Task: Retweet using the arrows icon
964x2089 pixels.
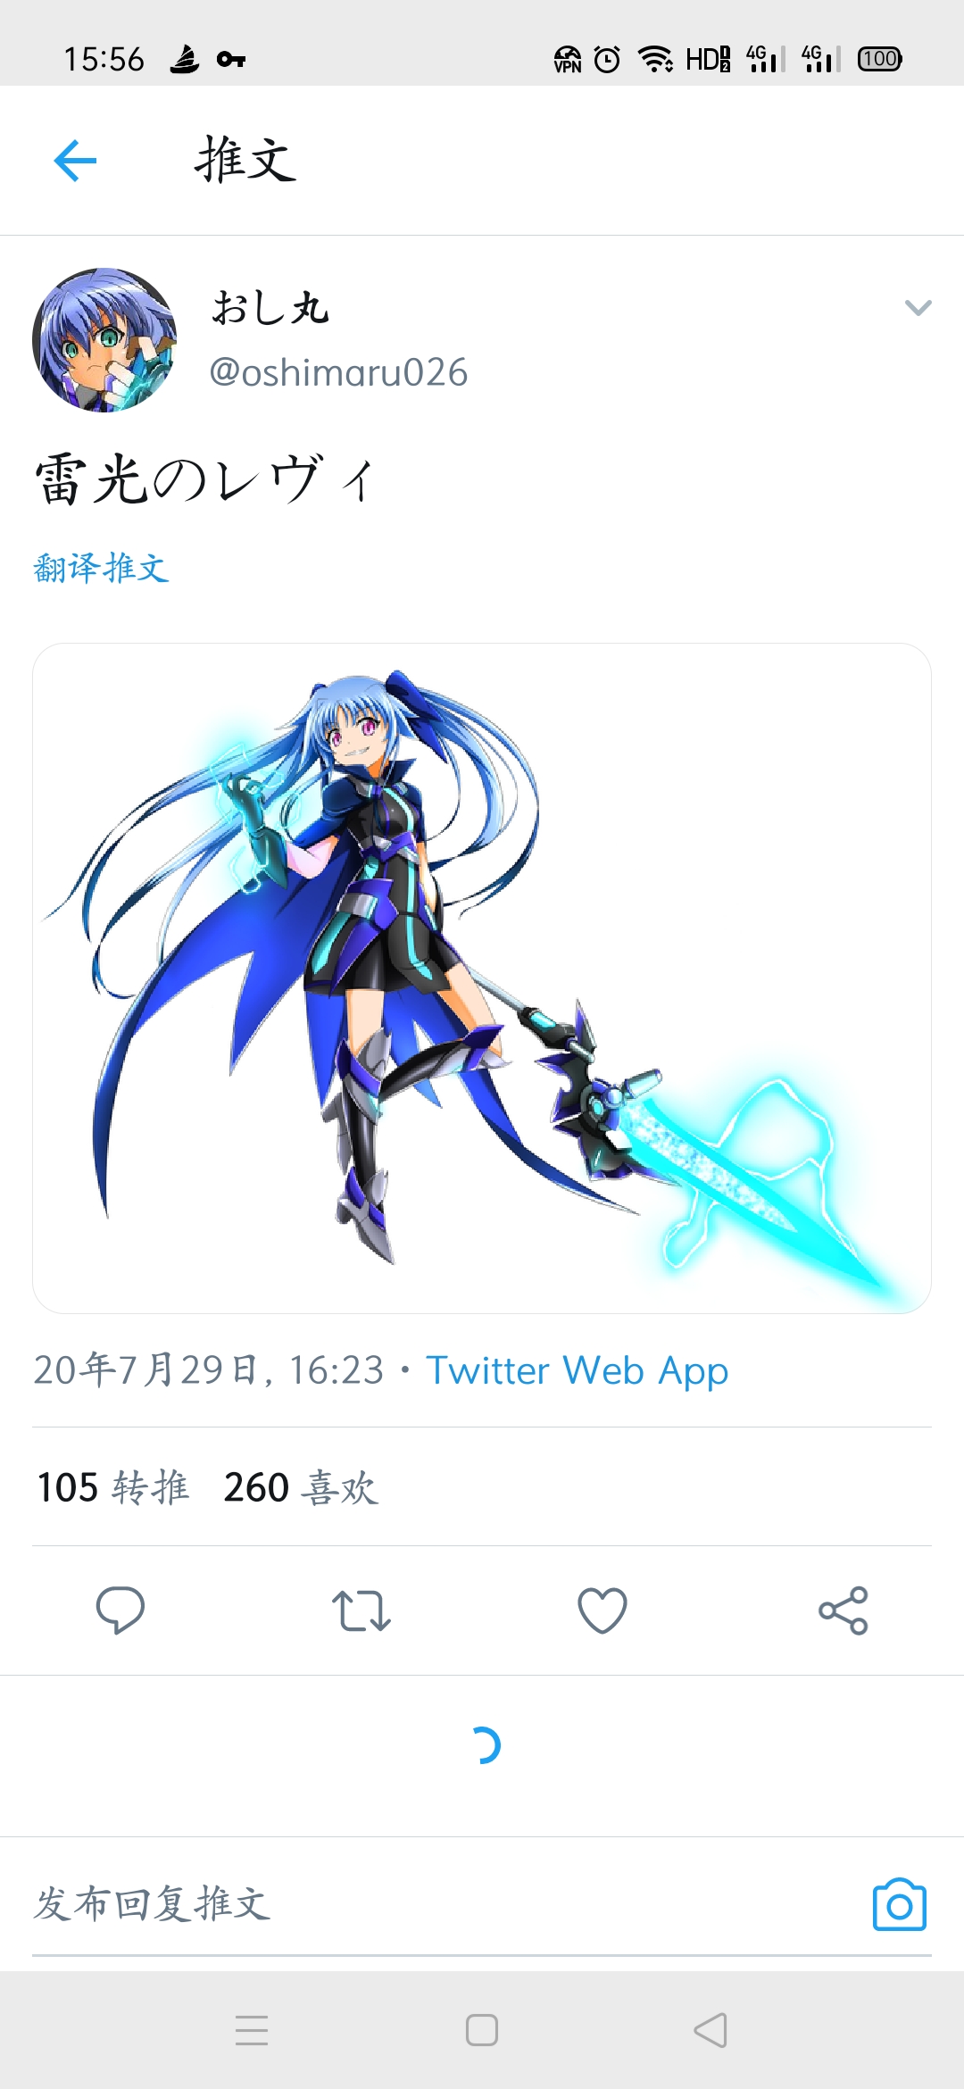Action: (x=361, y=1610)
